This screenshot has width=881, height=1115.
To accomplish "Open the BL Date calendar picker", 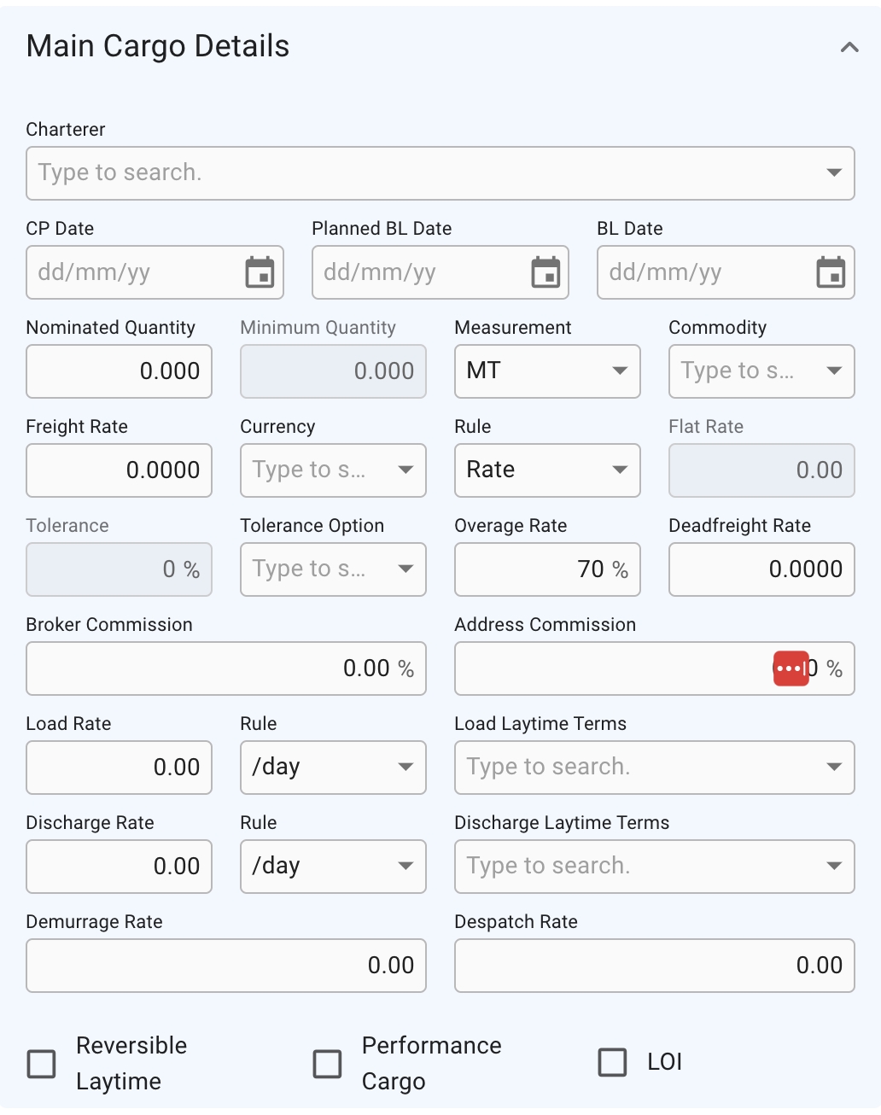I will (831, 273).
